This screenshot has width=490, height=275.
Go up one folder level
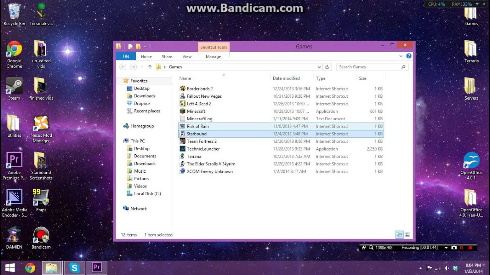[150, 67]
